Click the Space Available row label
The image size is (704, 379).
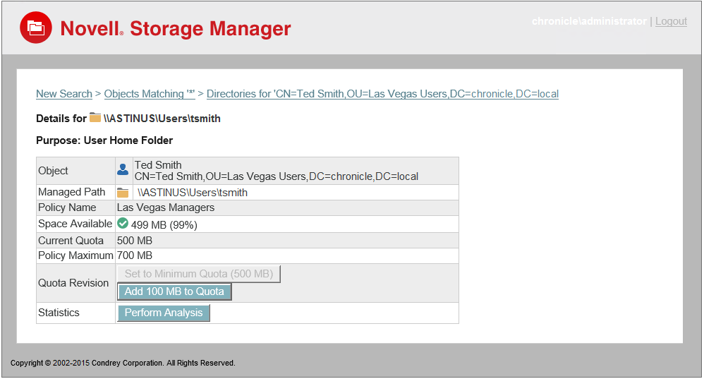pyautogui.click(x=75, y=224)
